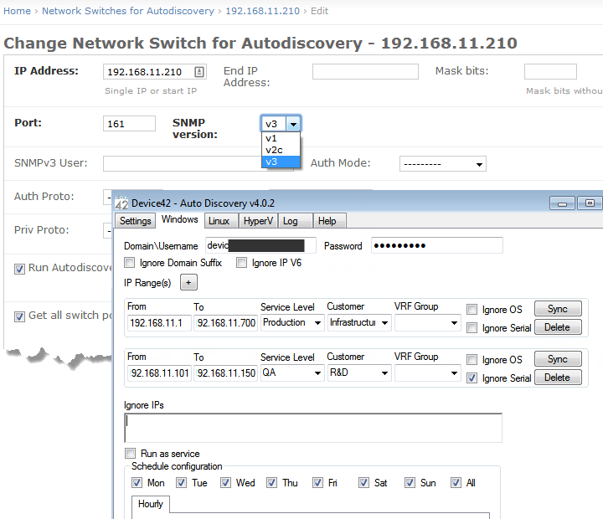603x519 pixels.
Task: Delete the QA R&D IP range
Action: click(x=558, y=378)
